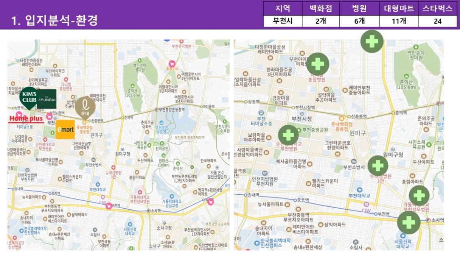Click the green cross over 다니엘 종합병원
The width and height of the screenshot is (460, 259).
[x=317, y=64]
